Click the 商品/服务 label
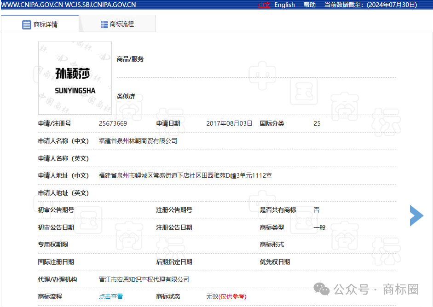Image resolution: width=433 pixels, height=307 pixels. [130, 59]
